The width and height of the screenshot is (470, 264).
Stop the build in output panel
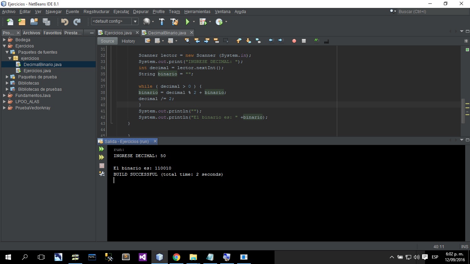tap(102, 165)
